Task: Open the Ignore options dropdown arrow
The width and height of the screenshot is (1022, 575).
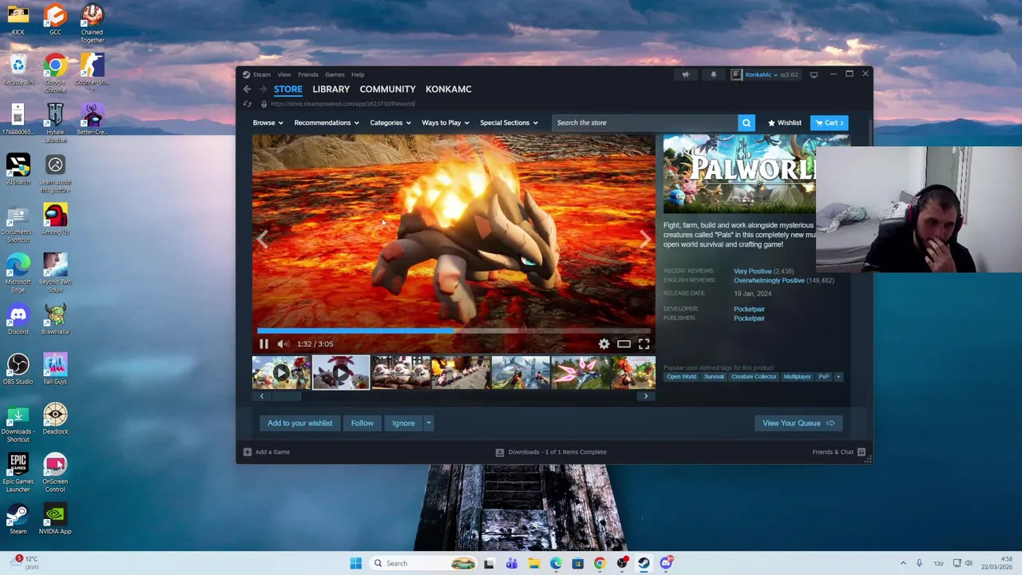Action: 429,423
